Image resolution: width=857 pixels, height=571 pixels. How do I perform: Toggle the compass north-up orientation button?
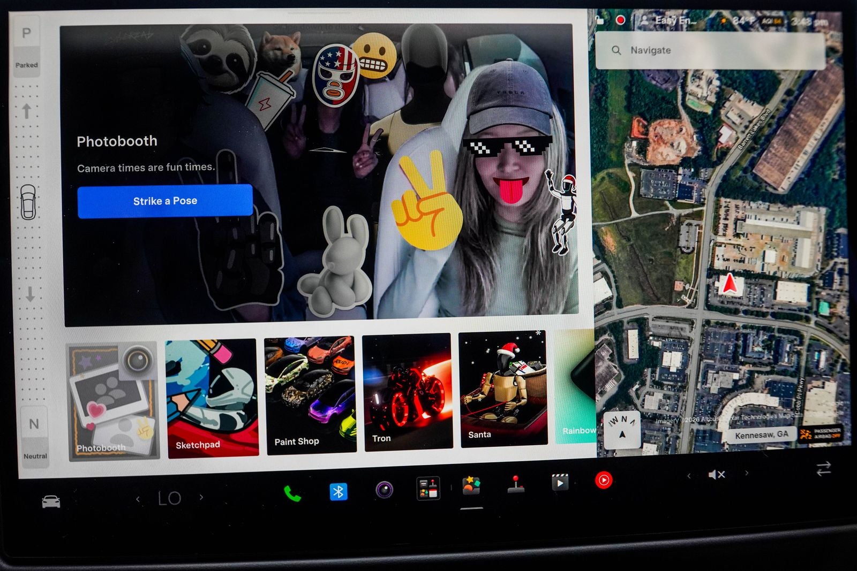622,428
